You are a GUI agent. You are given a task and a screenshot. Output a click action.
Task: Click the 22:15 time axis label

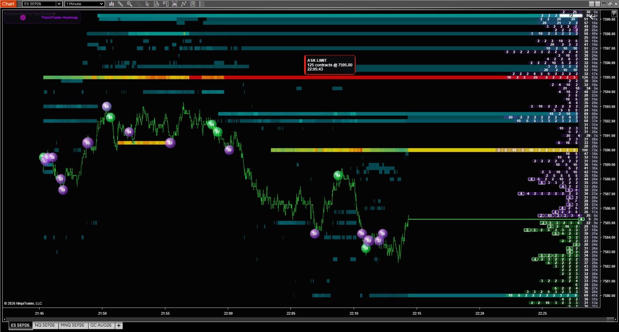[x=417, y=313]
